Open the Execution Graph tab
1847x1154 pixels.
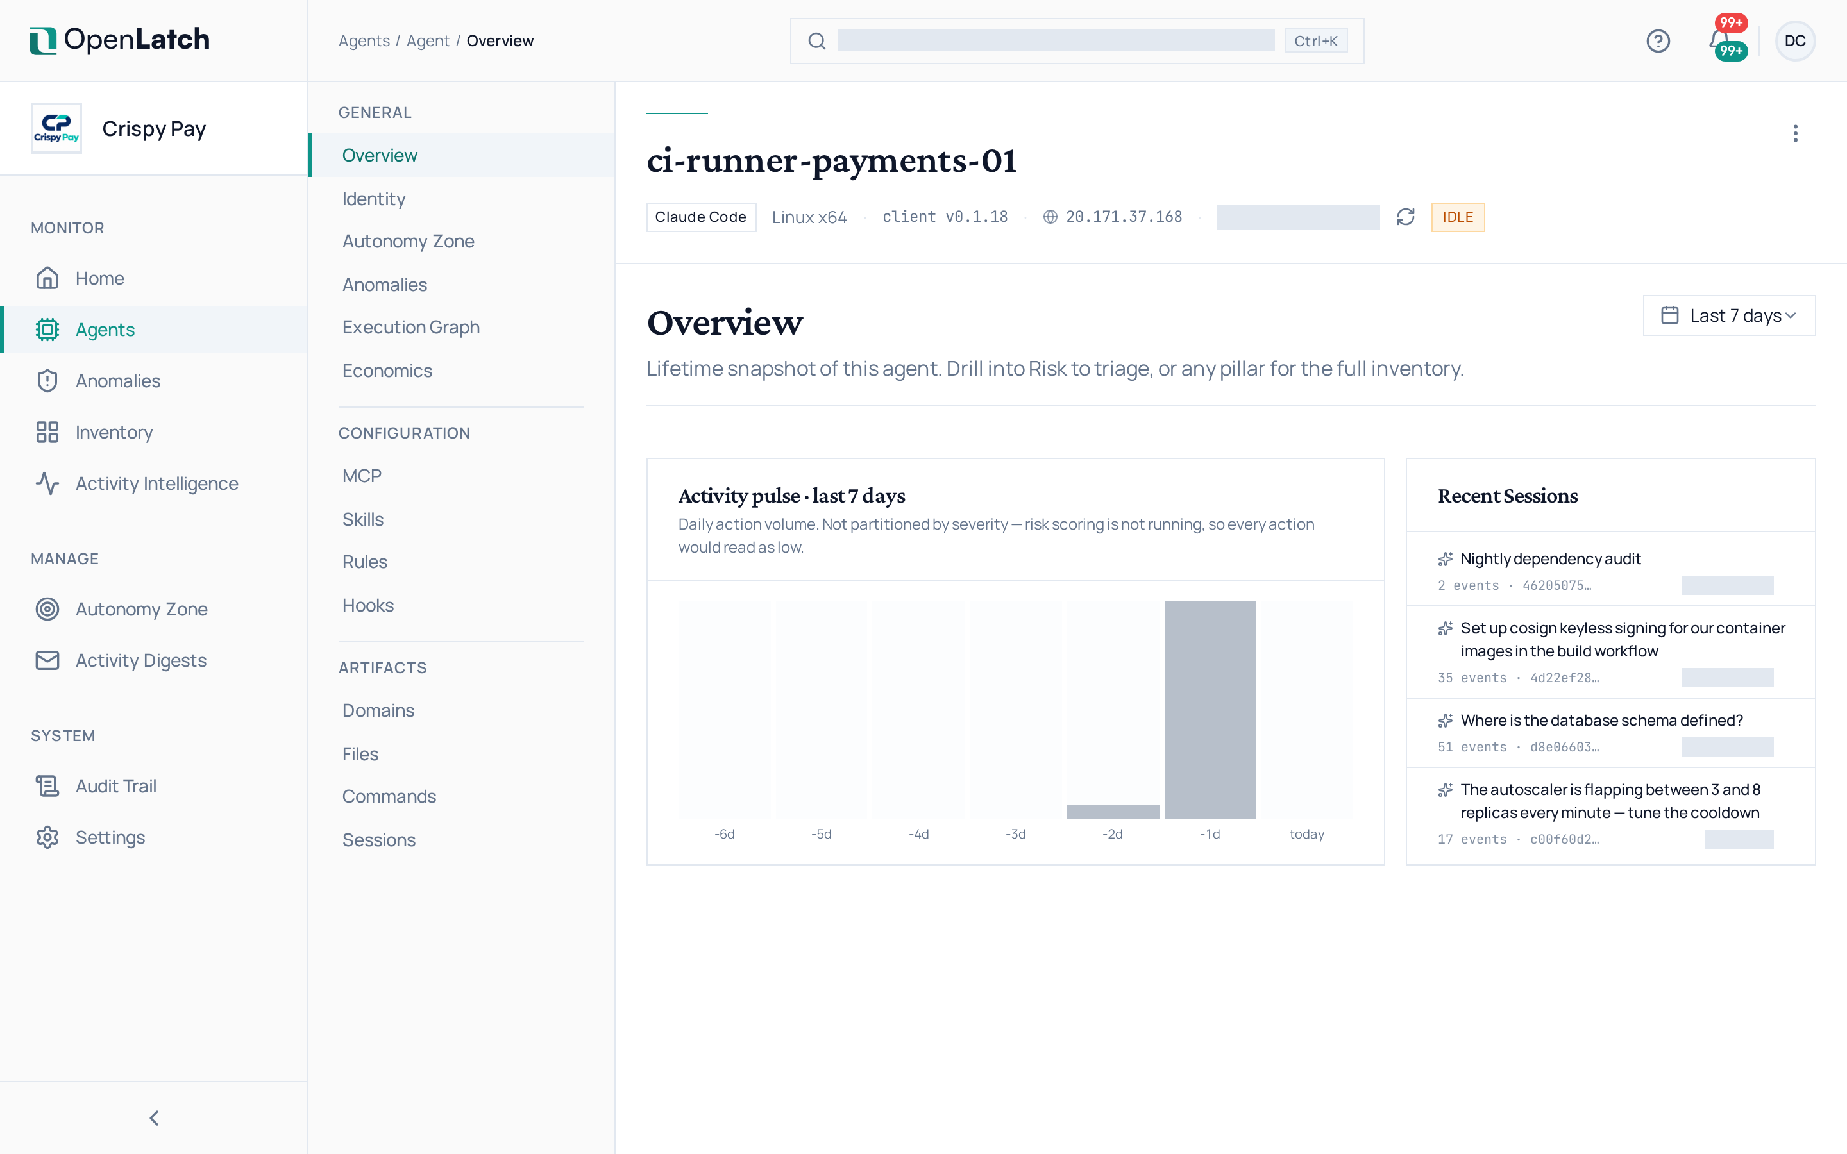coord(462,328)
